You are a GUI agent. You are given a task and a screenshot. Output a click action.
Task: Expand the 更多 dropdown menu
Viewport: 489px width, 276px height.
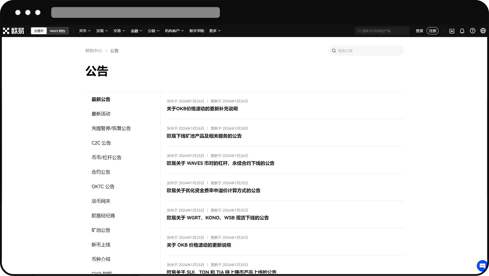(215, 31)
